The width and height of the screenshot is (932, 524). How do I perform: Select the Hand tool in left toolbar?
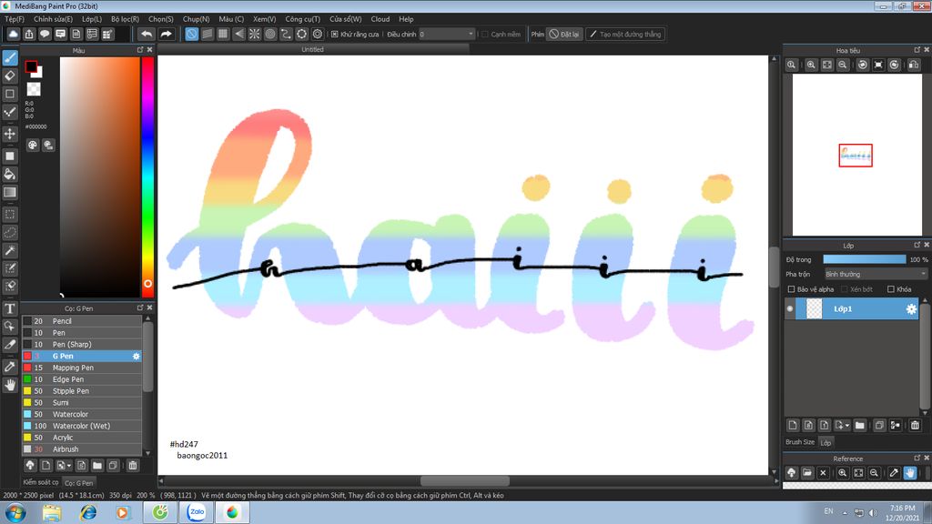(10, 385)
